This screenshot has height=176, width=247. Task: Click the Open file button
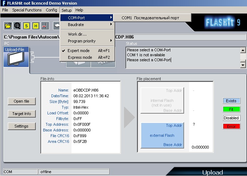22,101
